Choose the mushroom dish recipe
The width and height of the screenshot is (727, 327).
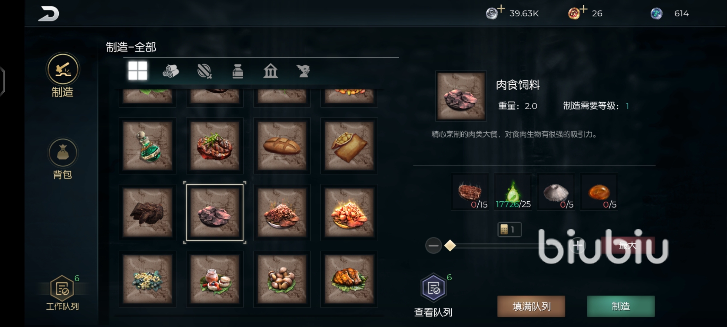coord(282,279)
